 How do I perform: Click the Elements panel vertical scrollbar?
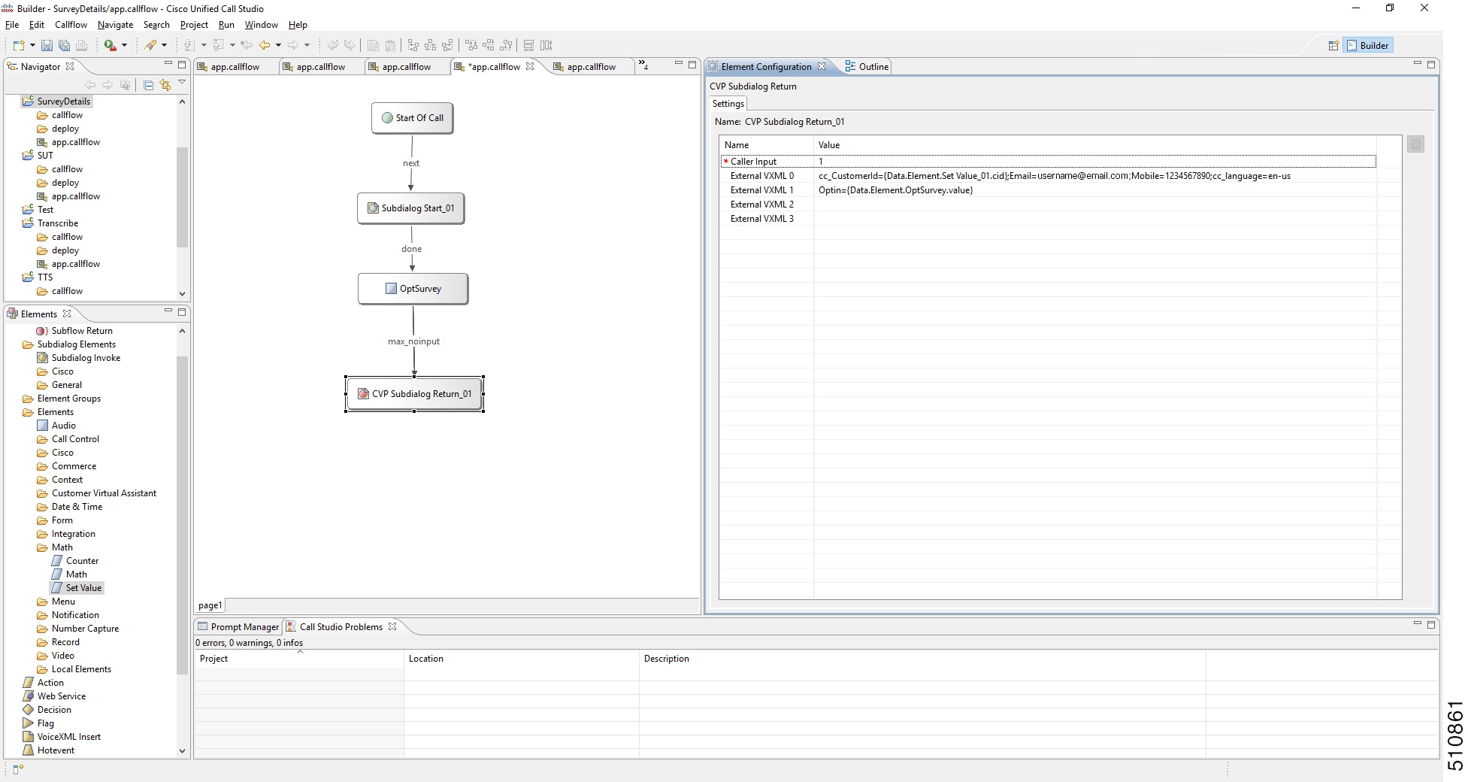[x=182, y=515]
